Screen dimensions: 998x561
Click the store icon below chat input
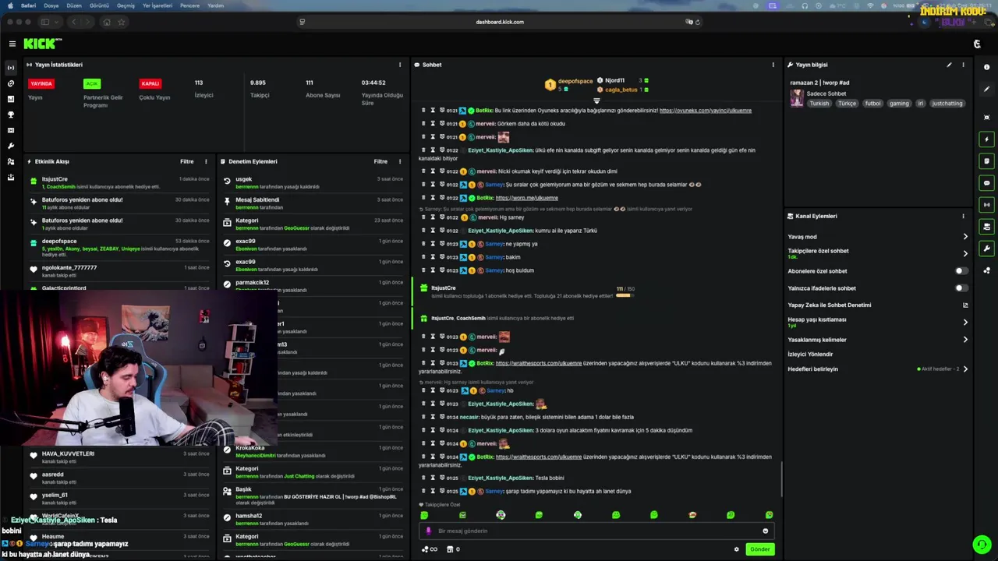coord(450,549)
